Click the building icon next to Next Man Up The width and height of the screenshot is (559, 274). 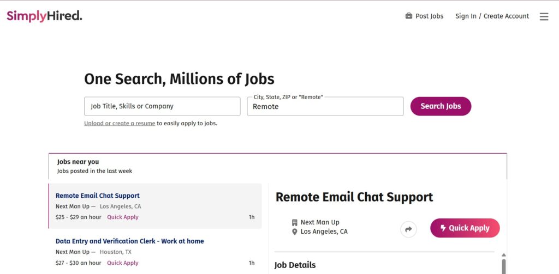[294, 222]
